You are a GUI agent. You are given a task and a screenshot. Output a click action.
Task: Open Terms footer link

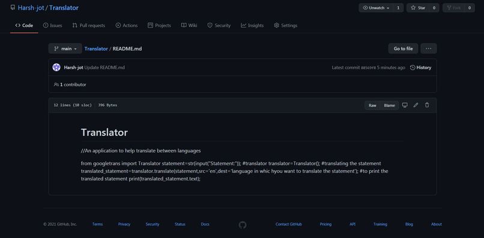[x=97, y=224]
